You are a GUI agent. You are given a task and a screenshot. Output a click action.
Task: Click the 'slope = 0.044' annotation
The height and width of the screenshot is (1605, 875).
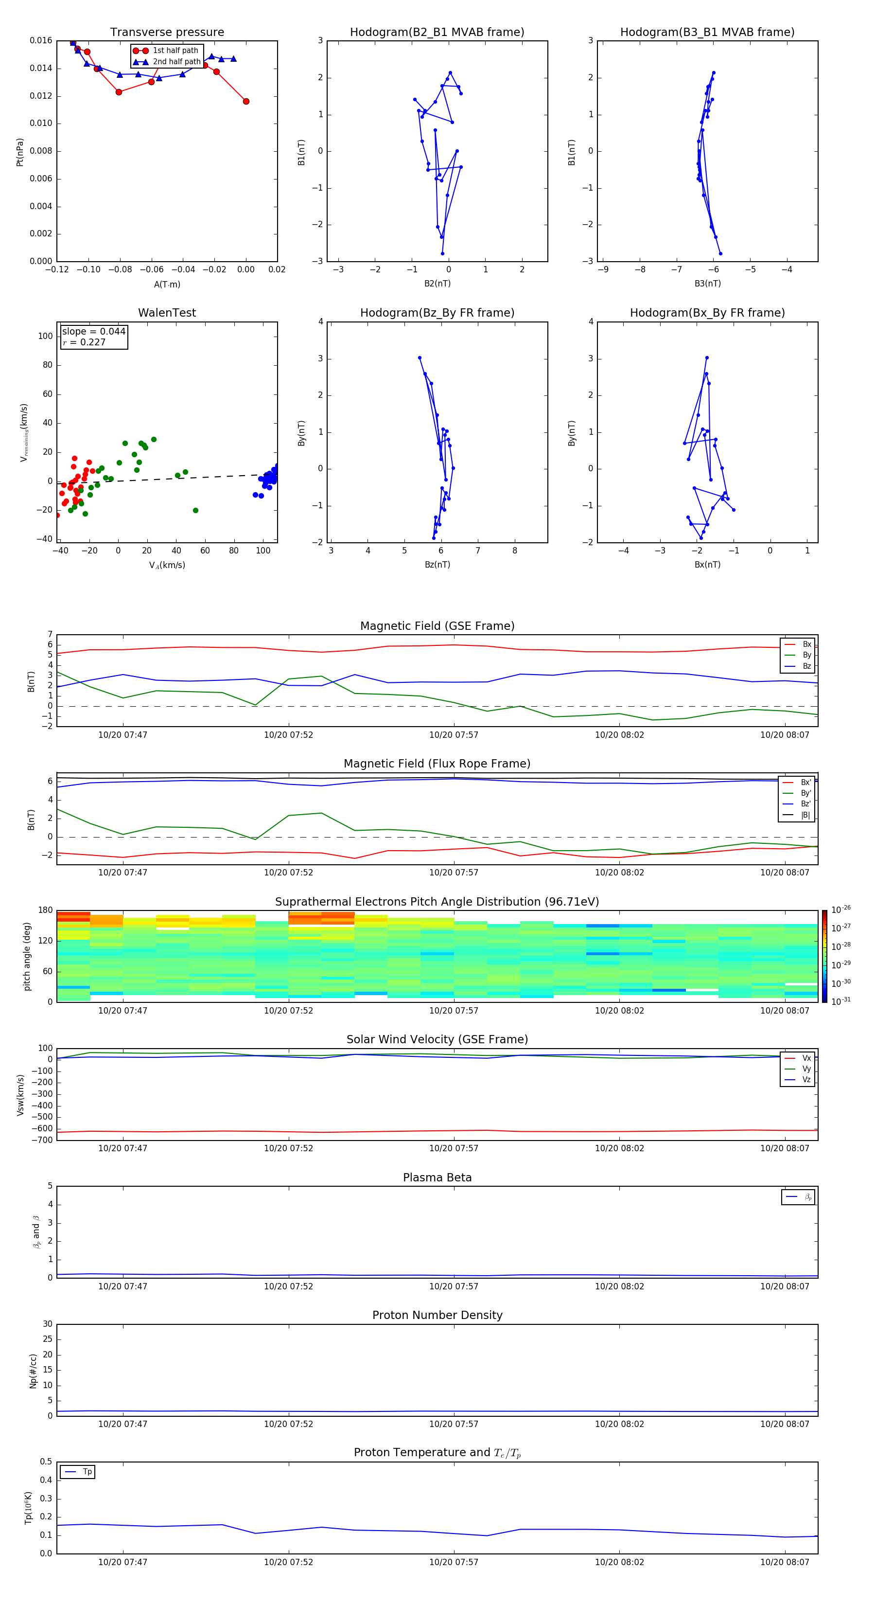click(x=93, y=332)
